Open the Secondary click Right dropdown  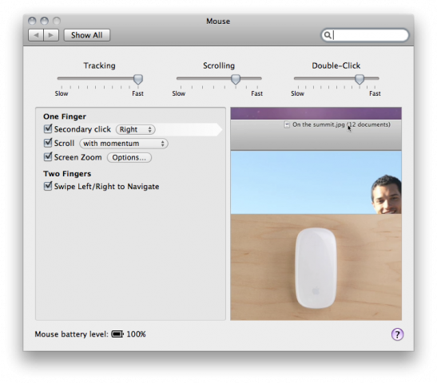coord(136,129)
